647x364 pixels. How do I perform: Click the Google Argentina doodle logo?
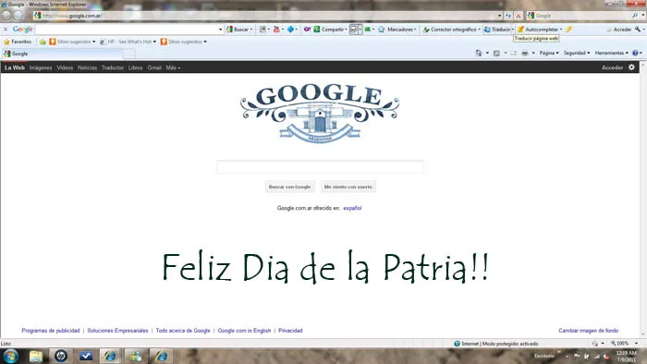click(x=320, y=114)
